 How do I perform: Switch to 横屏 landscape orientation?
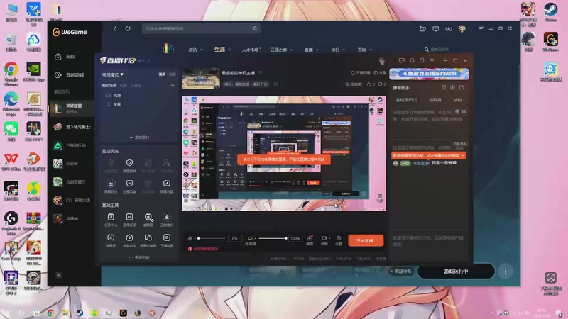[162, 74]
